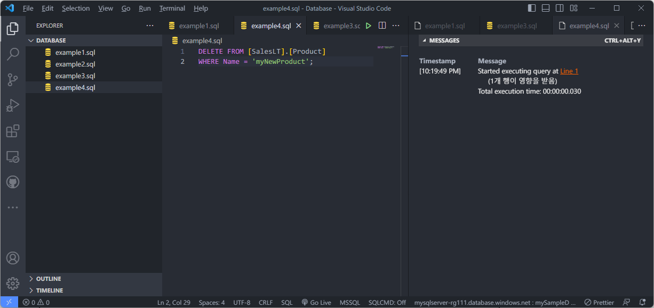This screenshot has width=654, height=308.
Task: Close the example4.sql results tab
Action: pyautogui.click(x=617, y=26)
